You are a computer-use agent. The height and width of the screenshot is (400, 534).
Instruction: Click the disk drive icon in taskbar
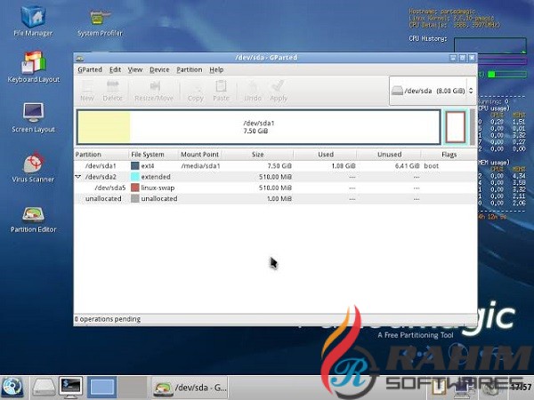[x=44, y=388]
